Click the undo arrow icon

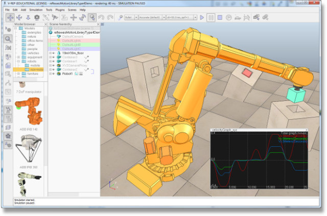(101, 17)
